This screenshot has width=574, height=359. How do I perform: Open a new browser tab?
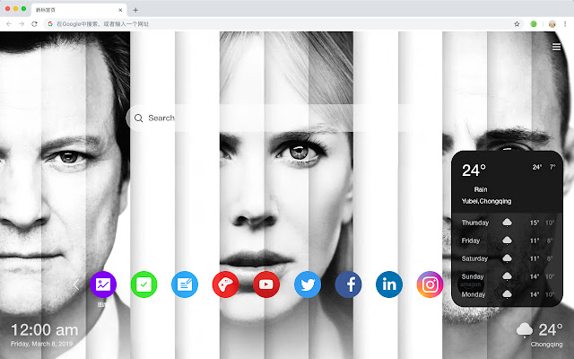135,10
